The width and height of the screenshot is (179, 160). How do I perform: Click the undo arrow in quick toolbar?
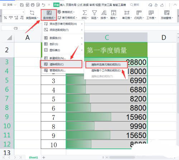tap(44, 5)
